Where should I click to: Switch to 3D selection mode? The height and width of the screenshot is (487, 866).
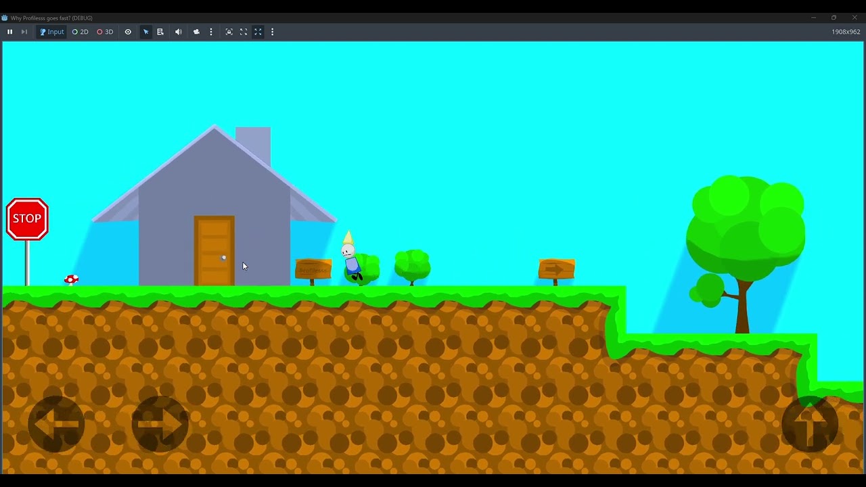coord(105,32)
